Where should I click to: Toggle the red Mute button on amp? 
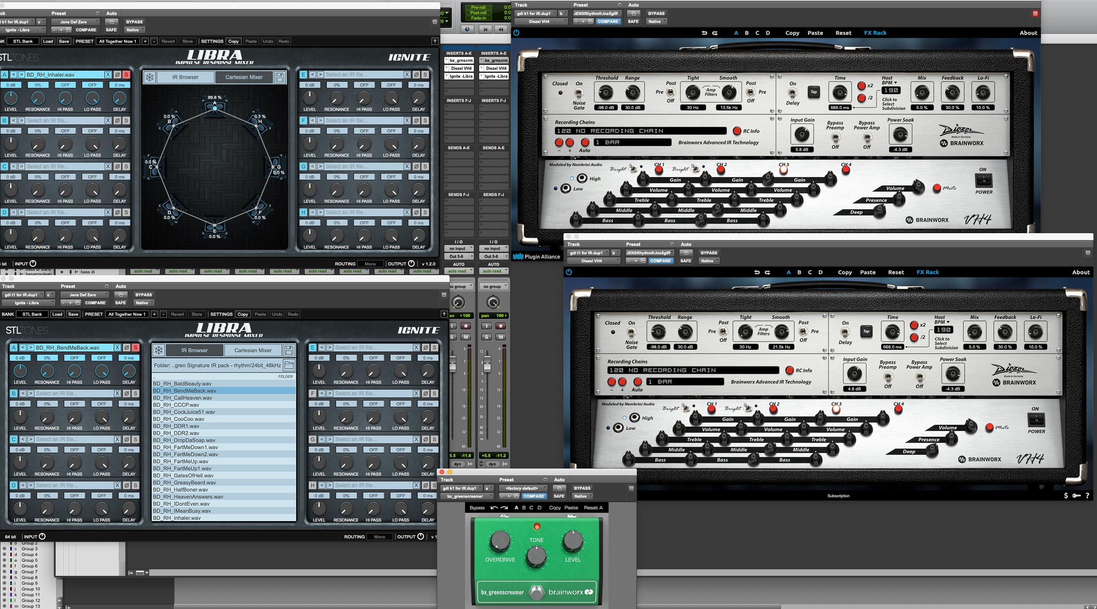[x=937, y=188]
